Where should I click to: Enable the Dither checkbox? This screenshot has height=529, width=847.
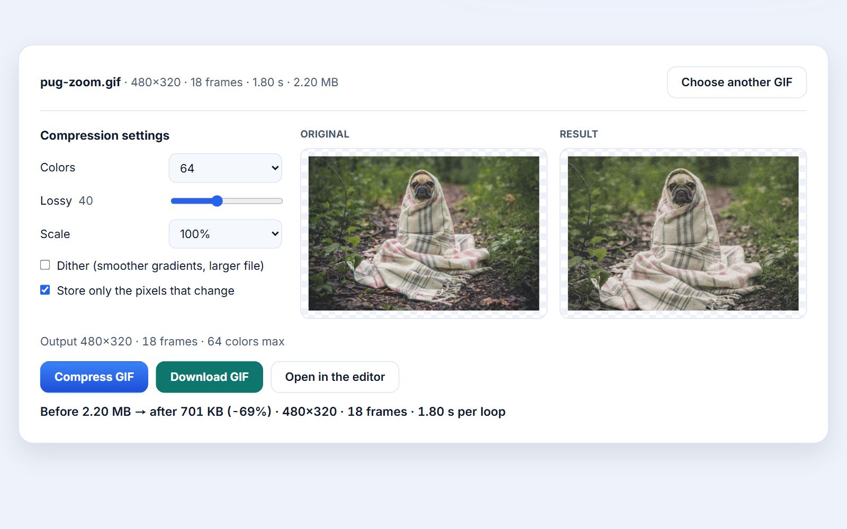click(45, 265)
